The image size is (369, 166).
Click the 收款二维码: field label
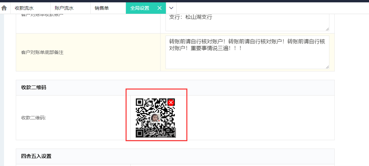(34, 118)
